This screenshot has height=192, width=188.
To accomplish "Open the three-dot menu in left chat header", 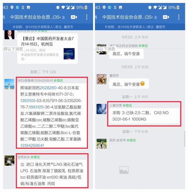I will (x=87, y=17).
